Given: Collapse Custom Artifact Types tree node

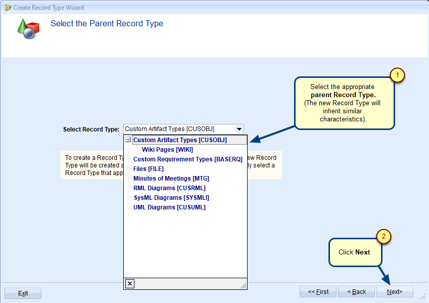Looking at the screenshot, I should coord(128,140).
